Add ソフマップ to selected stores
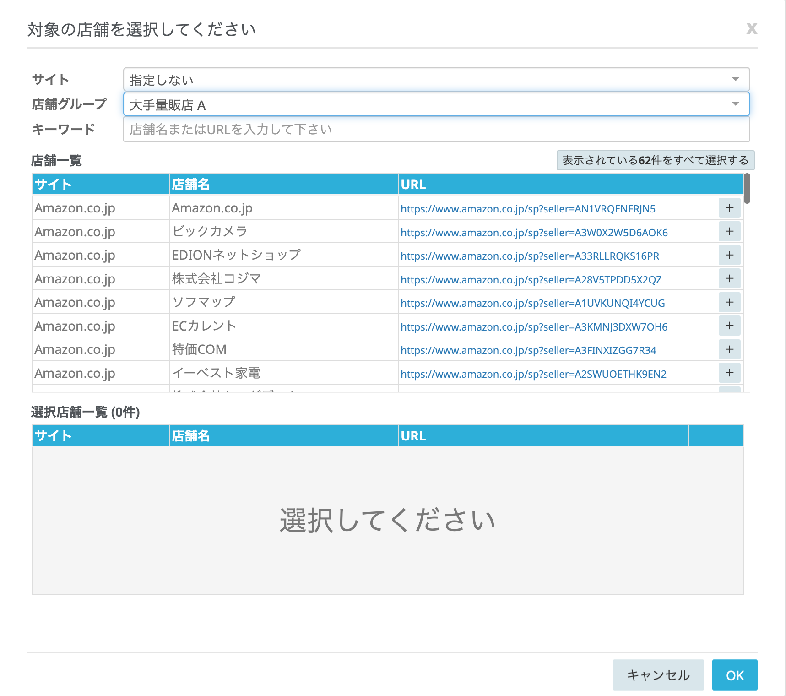This screenshot has width=786, height=696. (x=729, y=302)
